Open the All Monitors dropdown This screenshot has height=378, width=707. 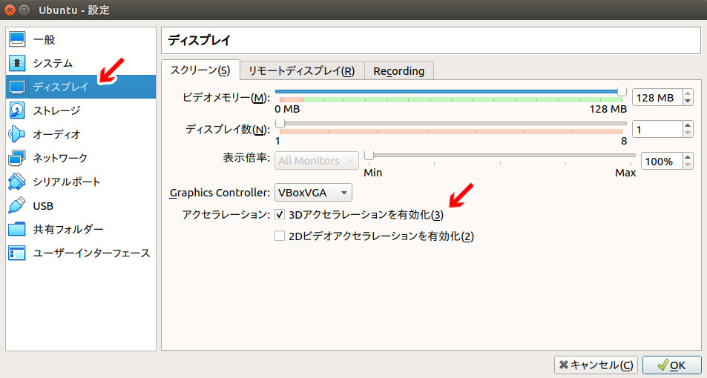click(317, 160)
